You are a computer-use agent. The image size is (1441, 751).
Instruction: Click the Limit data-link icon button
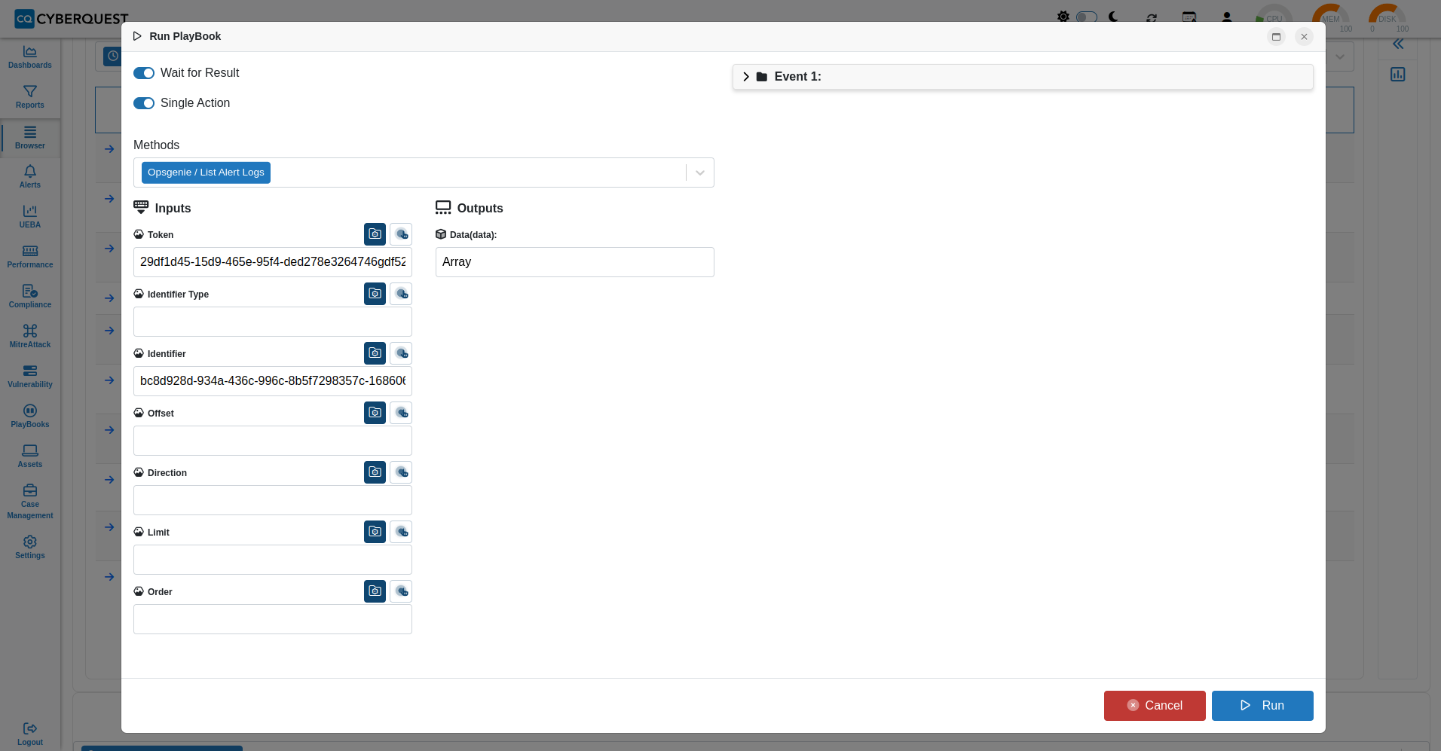[x=401, y=532]
